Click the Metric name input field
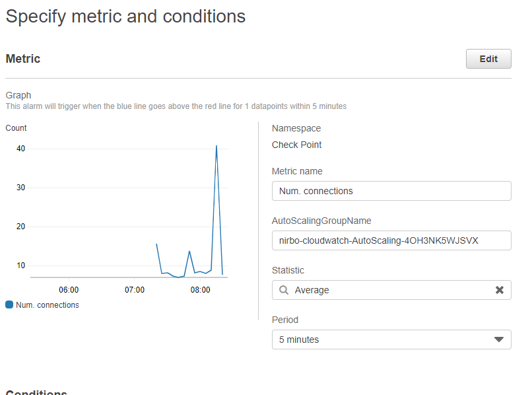 pos(391,191)
